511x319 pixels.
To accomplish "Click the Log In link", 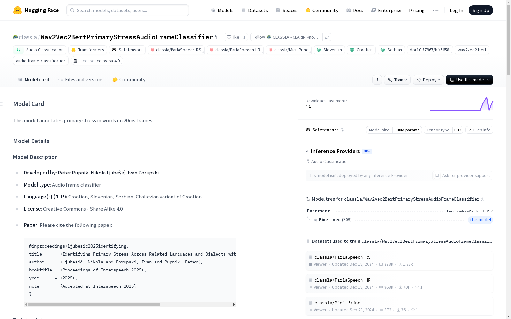I will [x=456, y=10].
